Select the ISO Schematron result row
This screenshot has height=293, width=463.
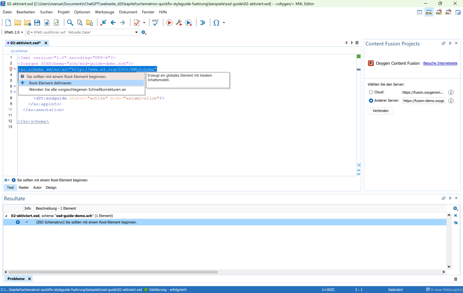225,222
